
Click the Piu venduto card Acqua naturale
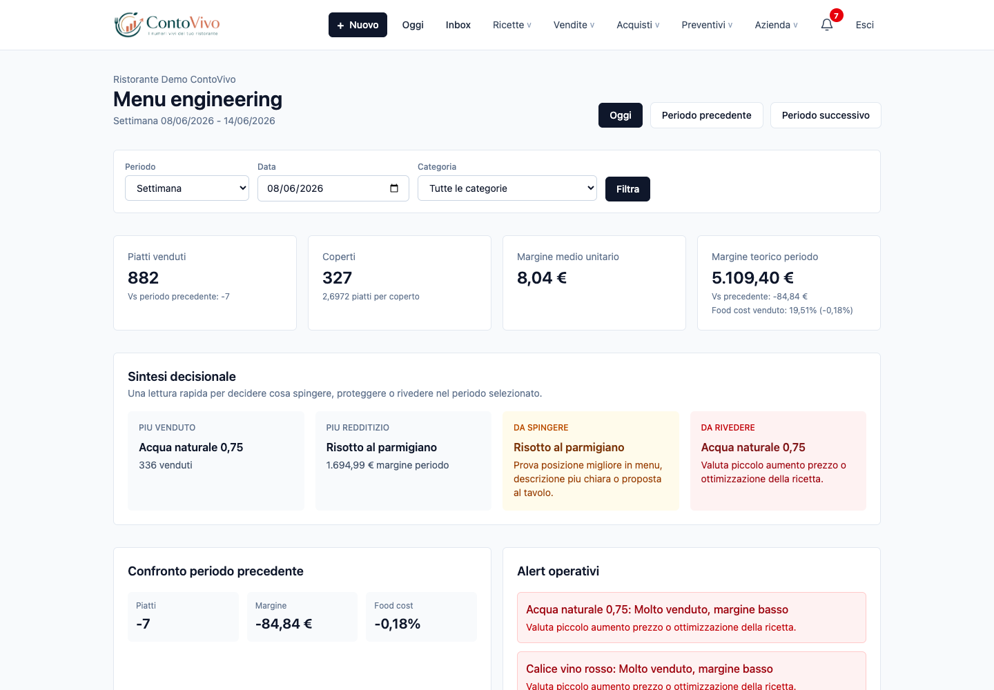(x=216, y=461)
